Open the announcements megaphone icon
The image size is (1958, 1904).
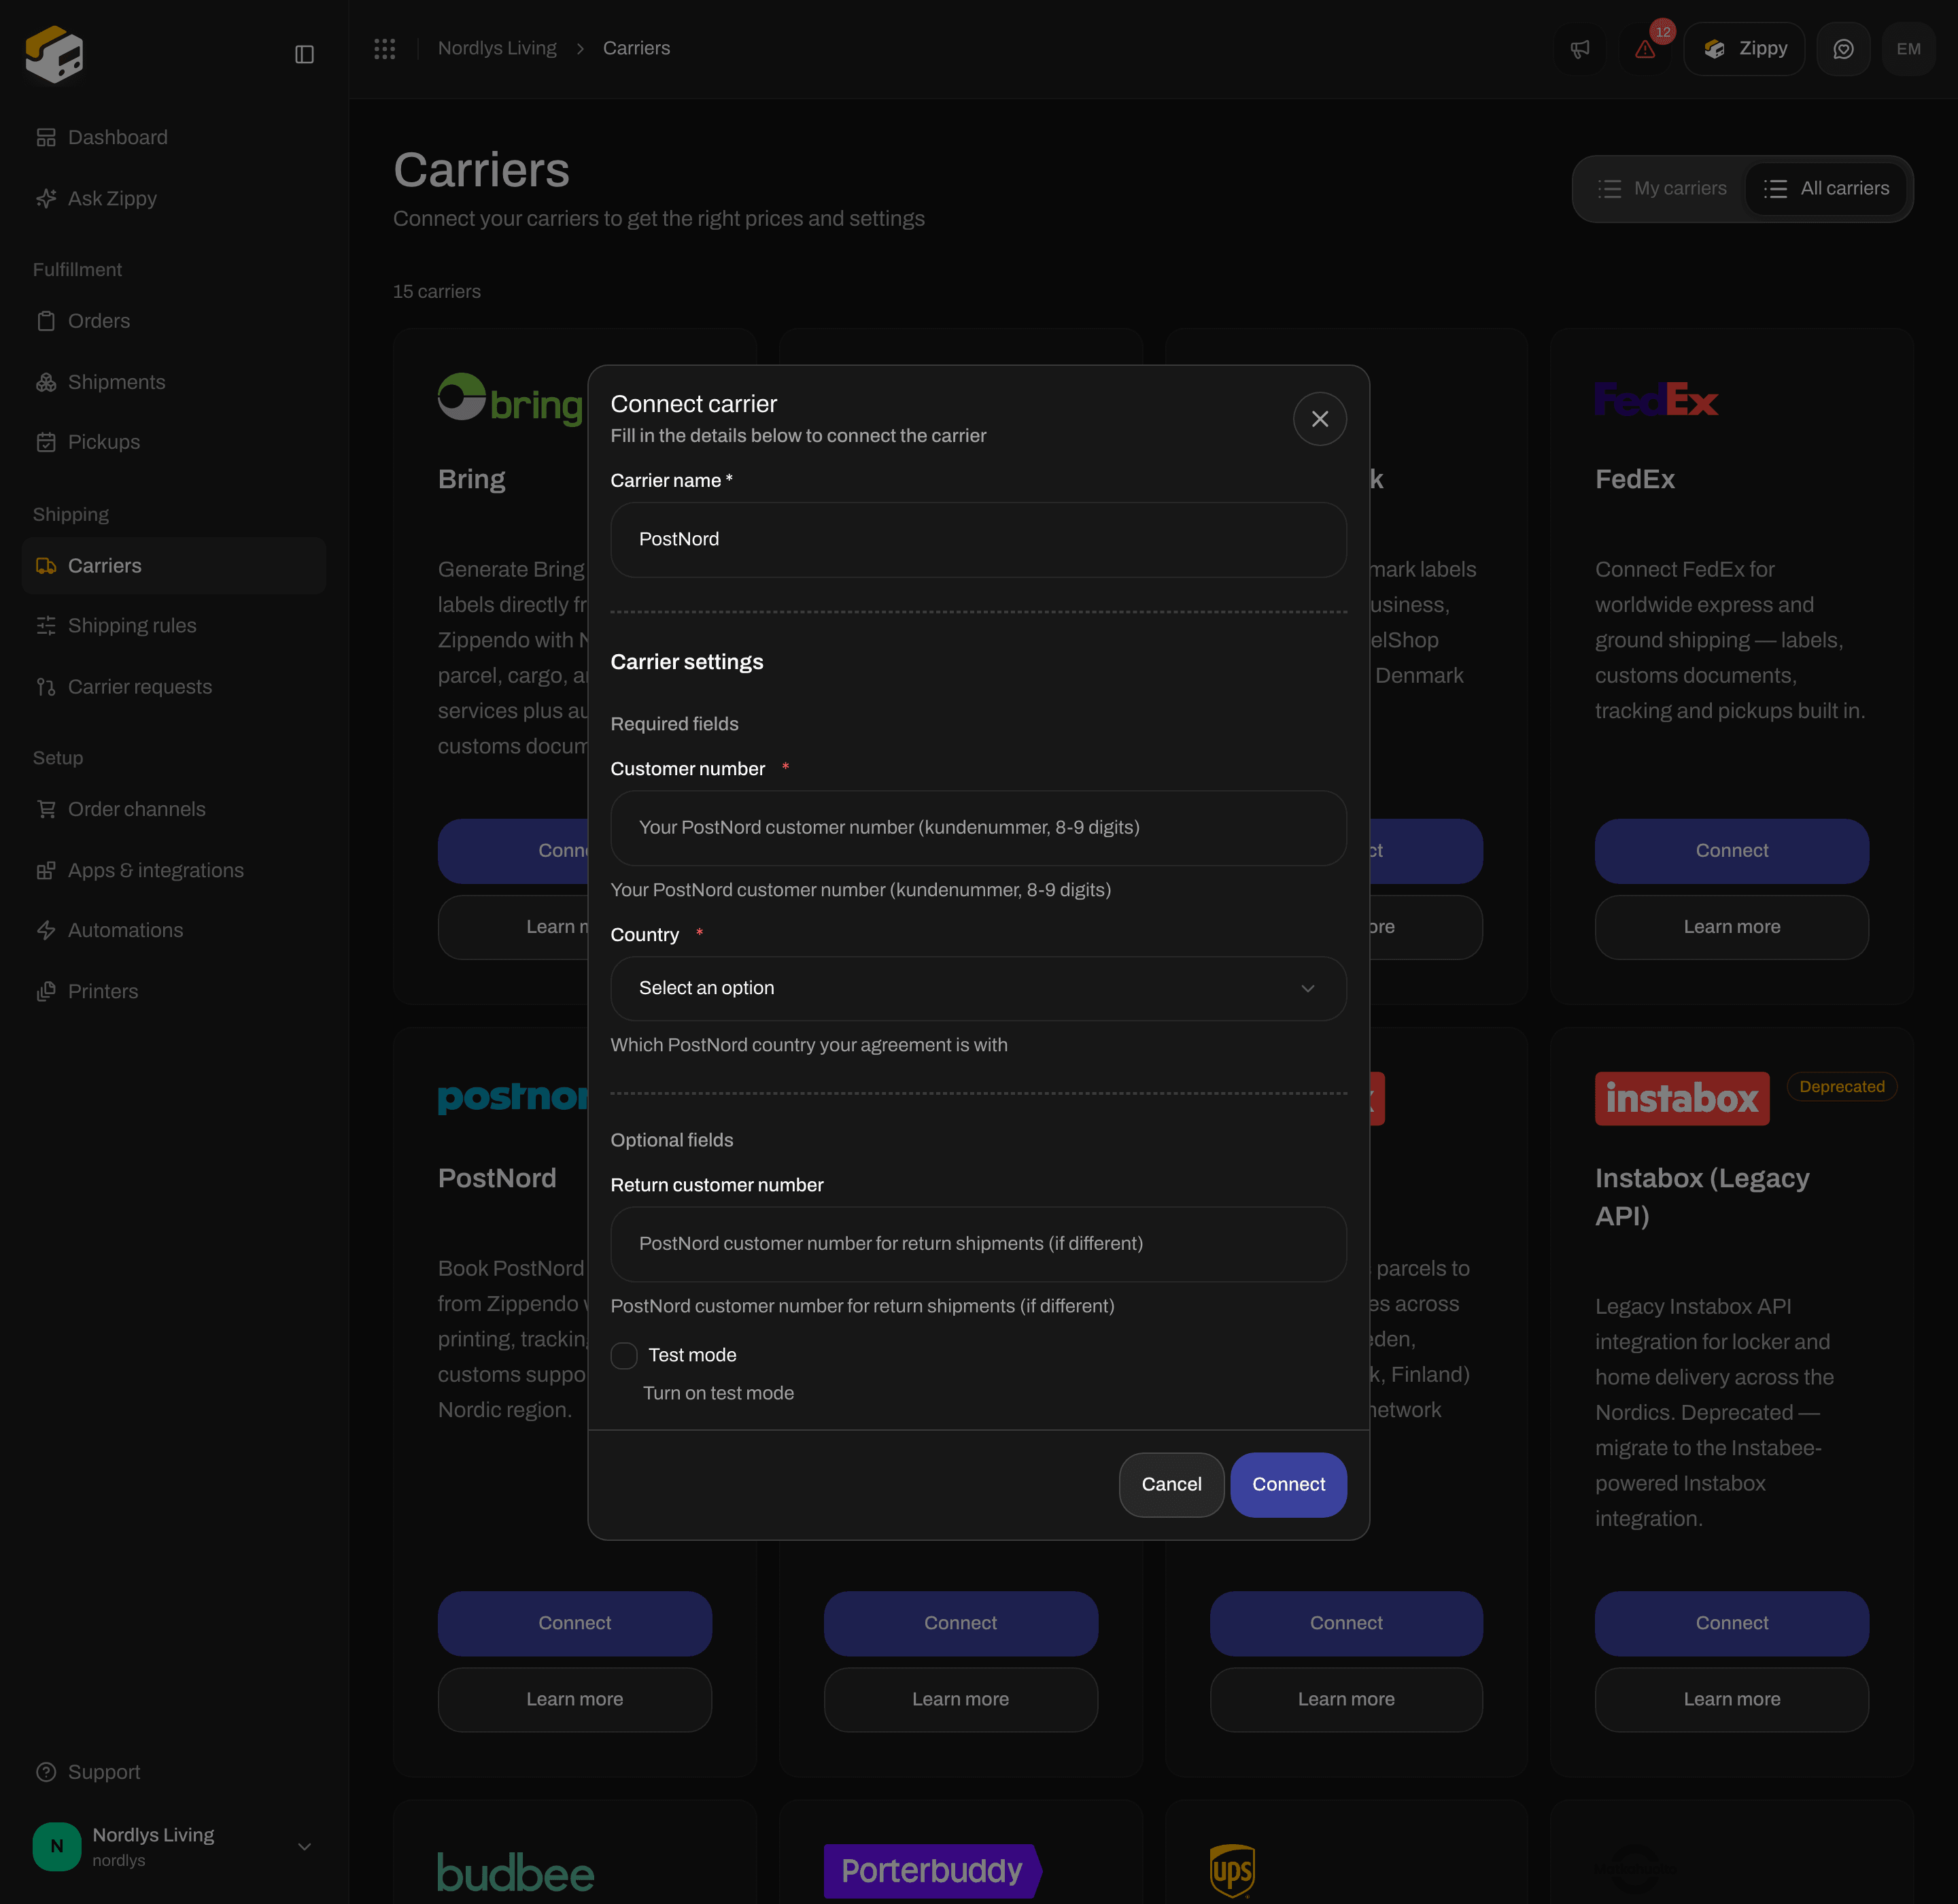1580,49
